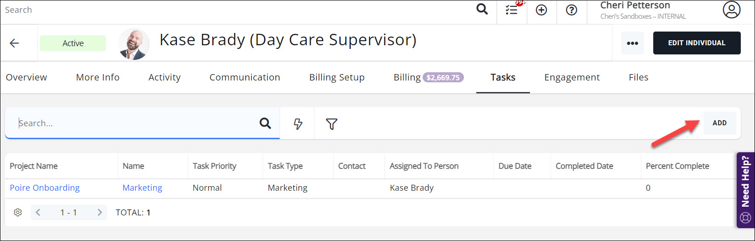Switch to the Billing tab

(x=407, y=77)
